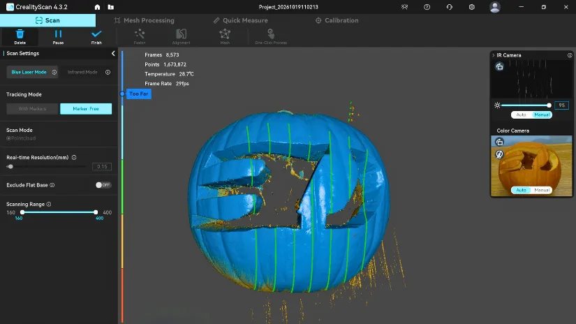Choose With Markers tracking mode
The height and width of the screenshot is (324, 576).
tap(32, 109)
